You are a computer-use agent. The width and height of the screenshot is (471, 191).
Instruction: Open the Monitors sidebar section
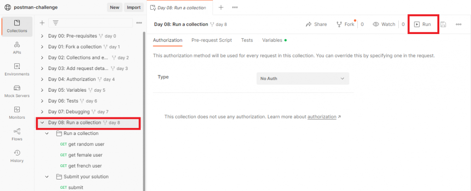pyautogui.click(x=17, y=113)
